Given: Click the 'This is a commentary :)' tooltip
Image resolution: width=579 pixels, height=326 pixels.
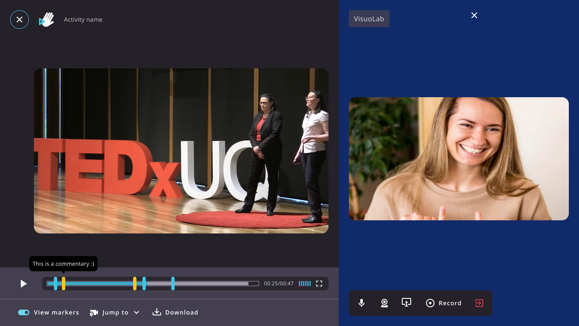Looking at the screenshot, I should click(x=64, y=264).
